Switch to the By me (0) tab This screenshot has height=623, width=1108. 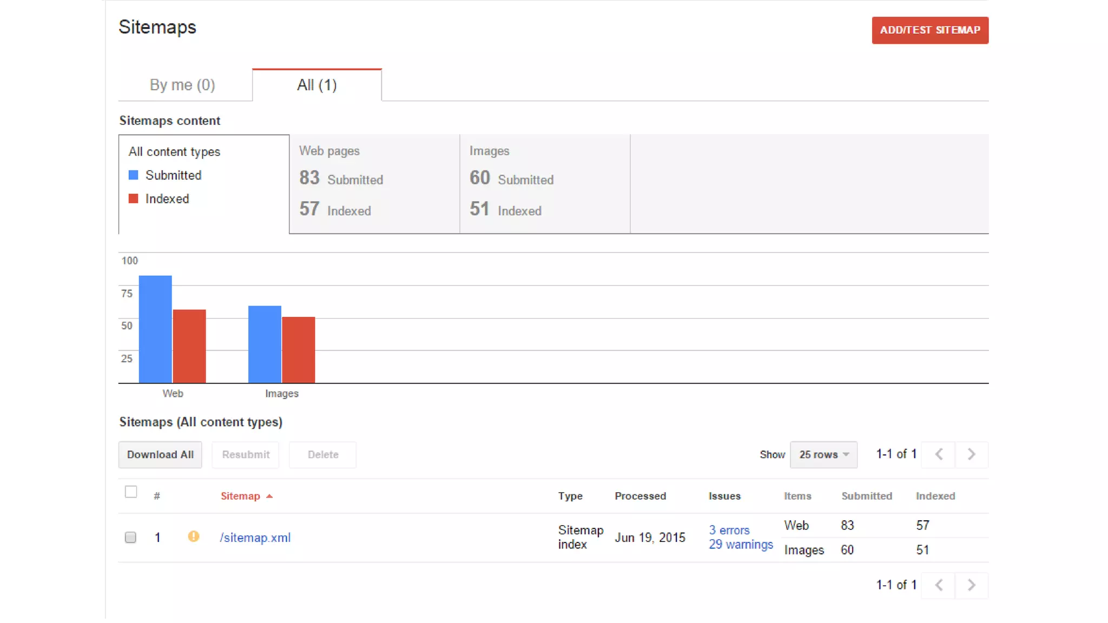pyautogui.click(x=182, y=85)
